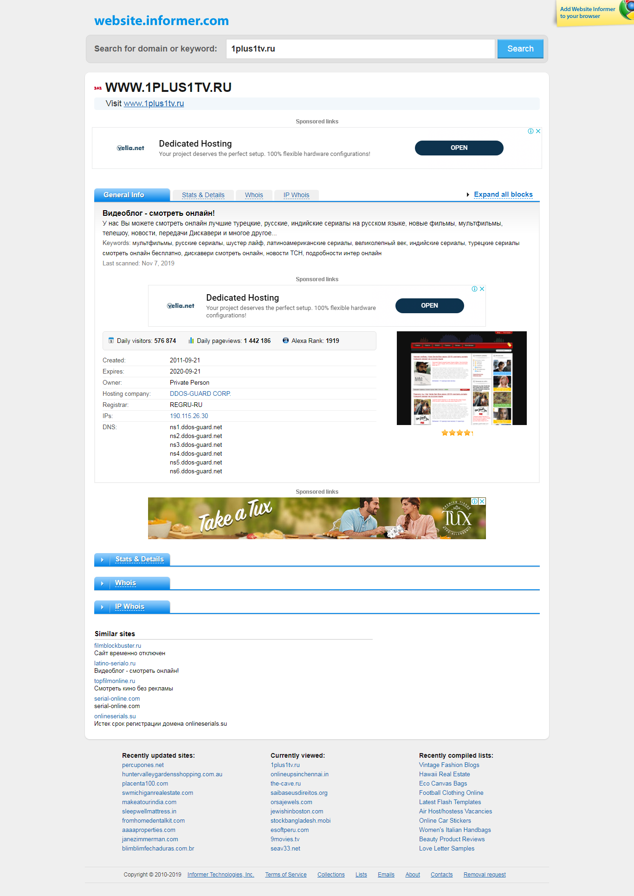Select the General Info tab

coord(132,195)
